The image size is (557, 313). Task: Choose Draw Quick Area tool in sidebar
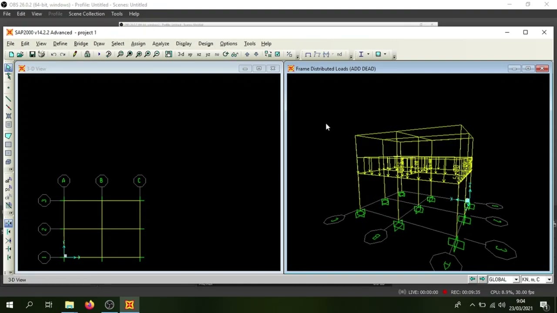pos(8,153)
